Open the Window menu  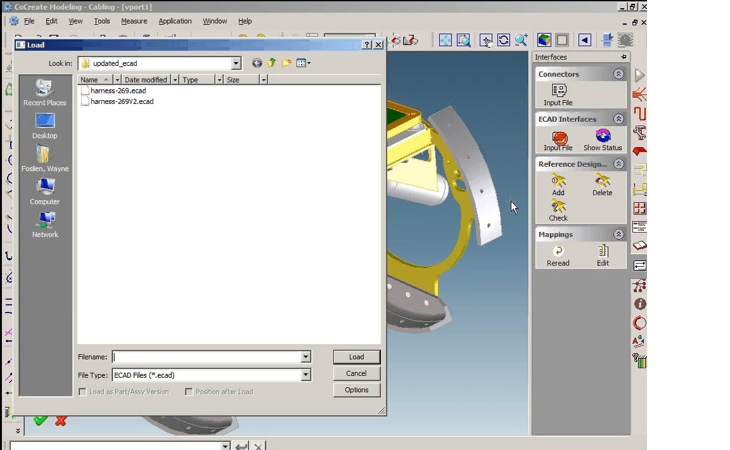215,21
